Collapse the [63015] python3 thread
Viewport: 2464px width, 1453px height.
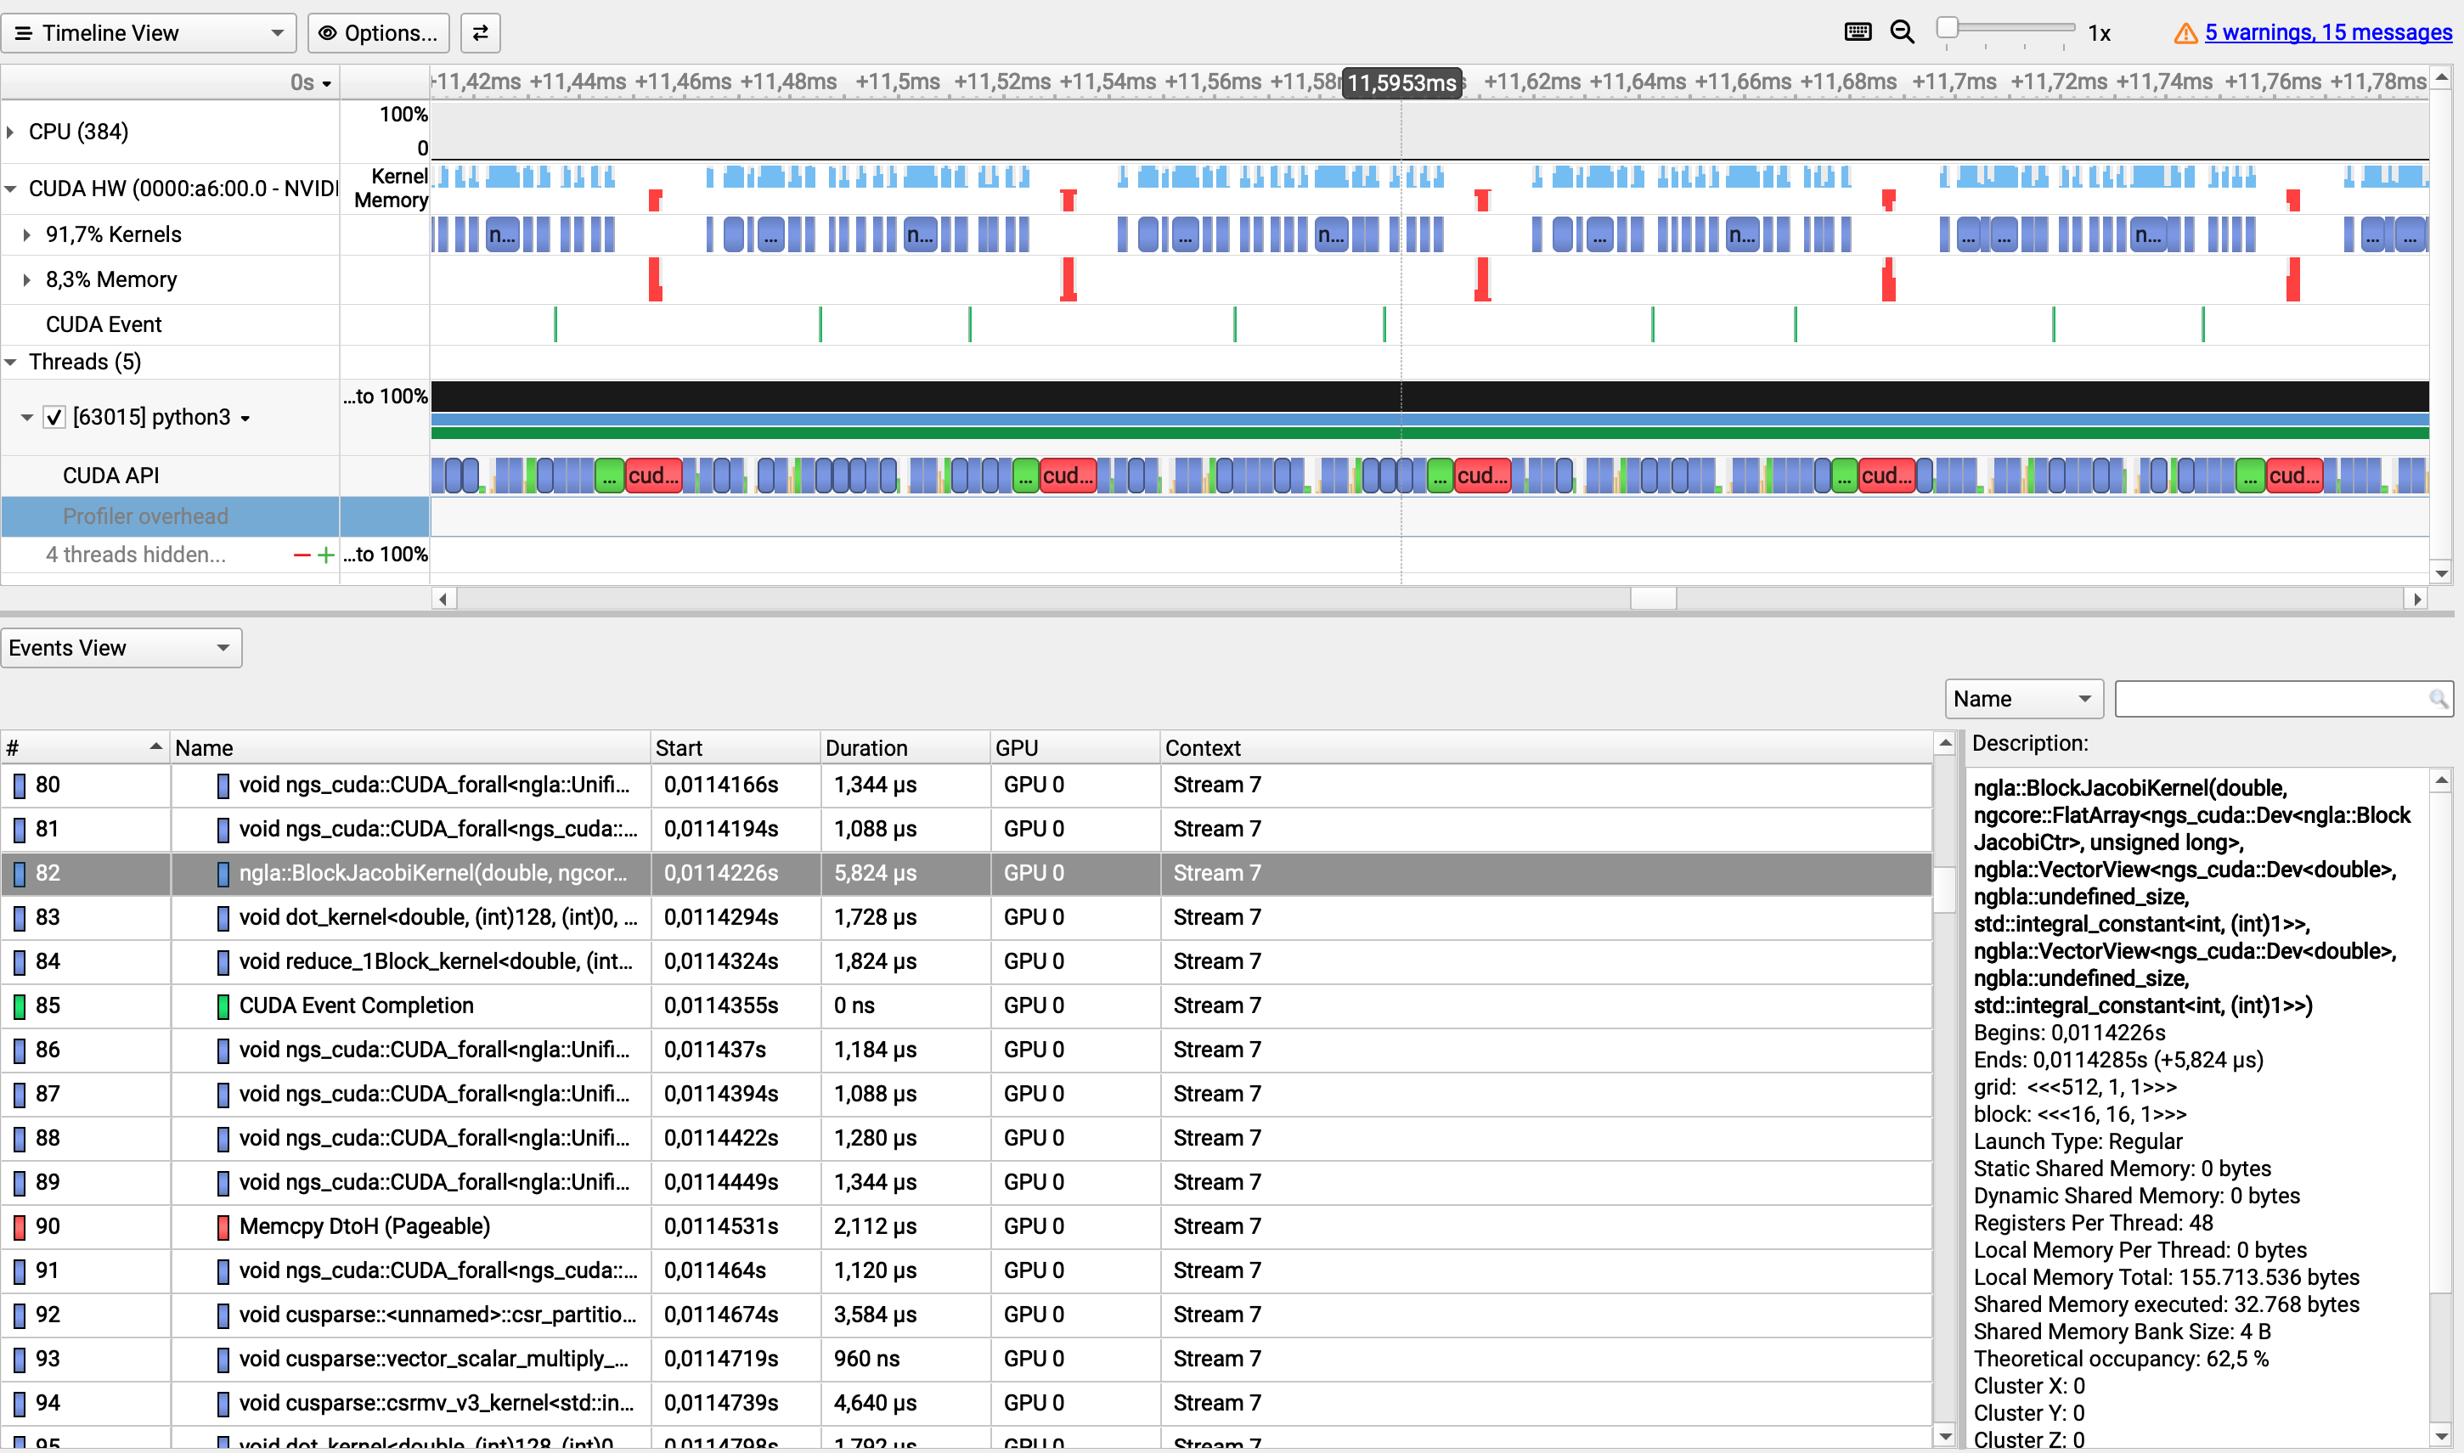(27, 417)
